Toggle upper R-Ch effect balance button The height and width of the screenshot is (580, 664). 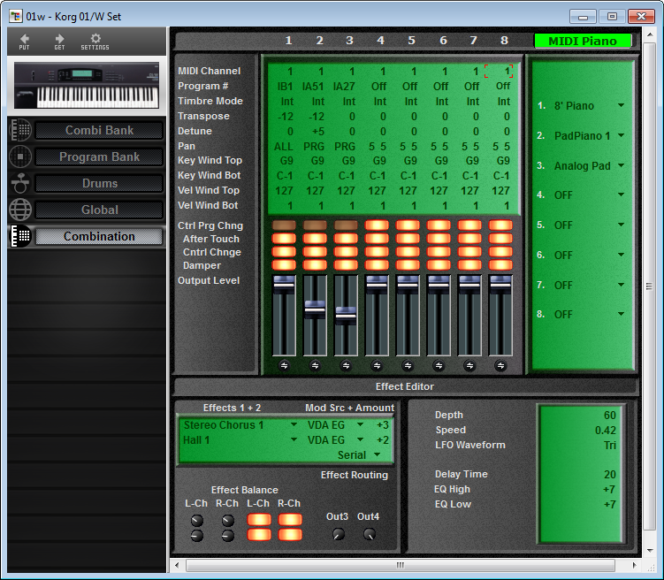tap(290, 520)
